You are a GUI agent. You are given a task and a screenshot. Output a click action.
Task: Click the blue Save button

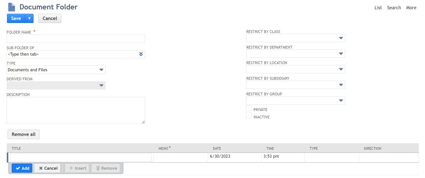tap(16, 18)
